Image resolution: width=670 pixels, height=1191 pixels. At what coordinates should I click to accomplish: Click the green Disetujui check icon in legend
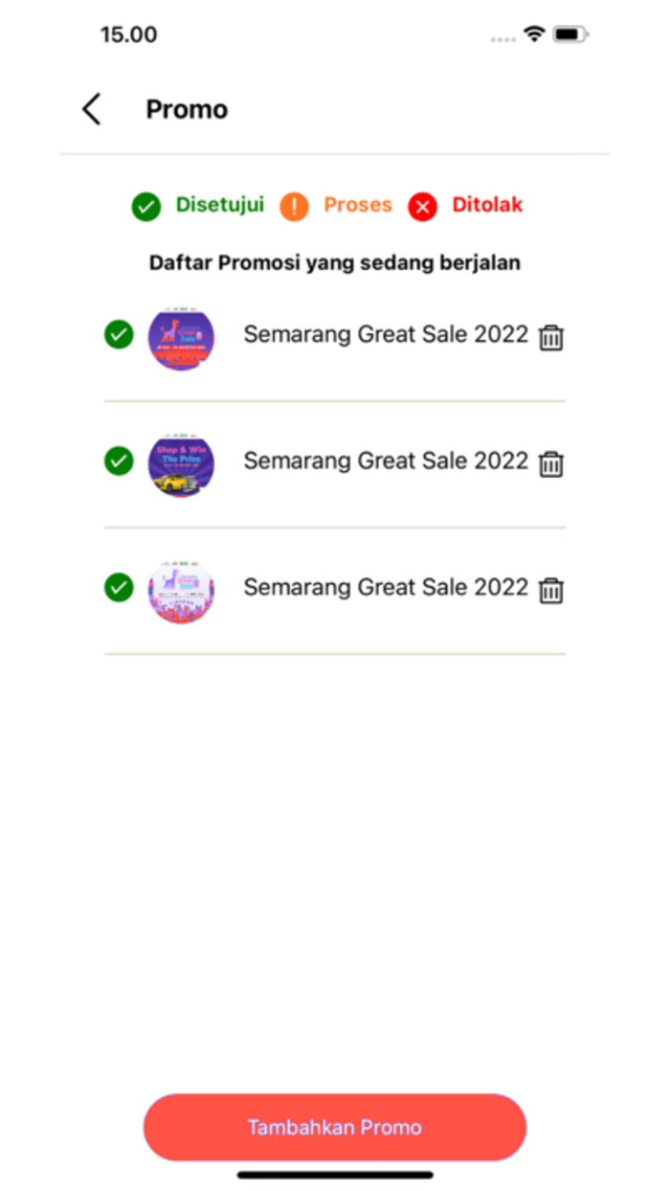click(145, 205)
